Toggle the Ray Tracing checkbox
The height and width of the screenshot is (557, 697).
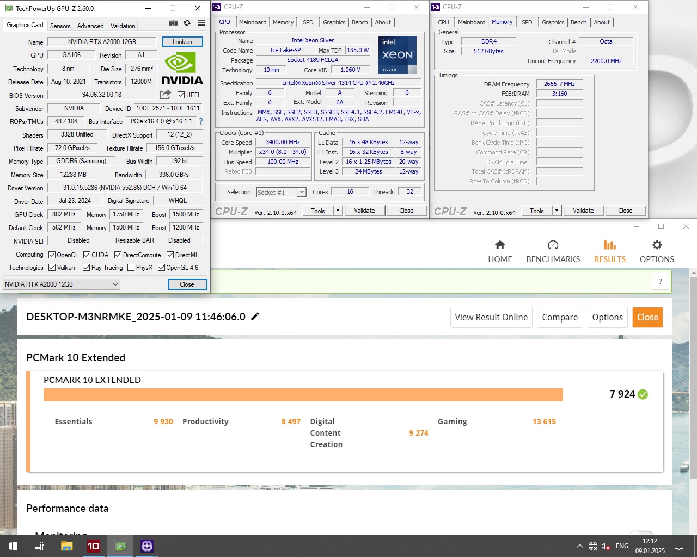(x=86, y=267)
